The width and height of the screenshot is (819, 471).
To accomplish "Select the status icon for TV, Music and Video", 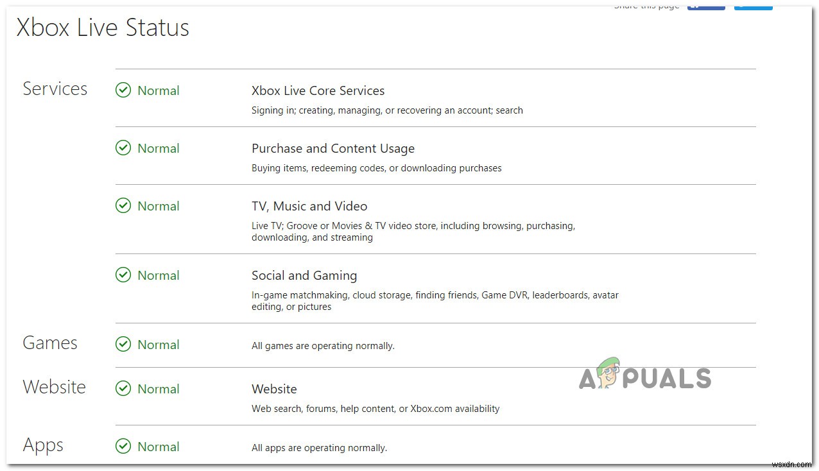I will pyautogui.click(x=123, y=206).
